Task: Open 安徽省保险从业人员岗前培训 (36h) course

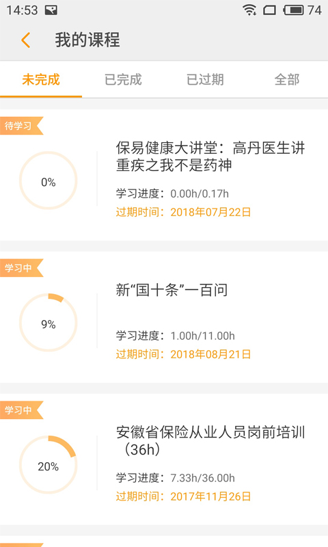Action: tap(210, 440)
